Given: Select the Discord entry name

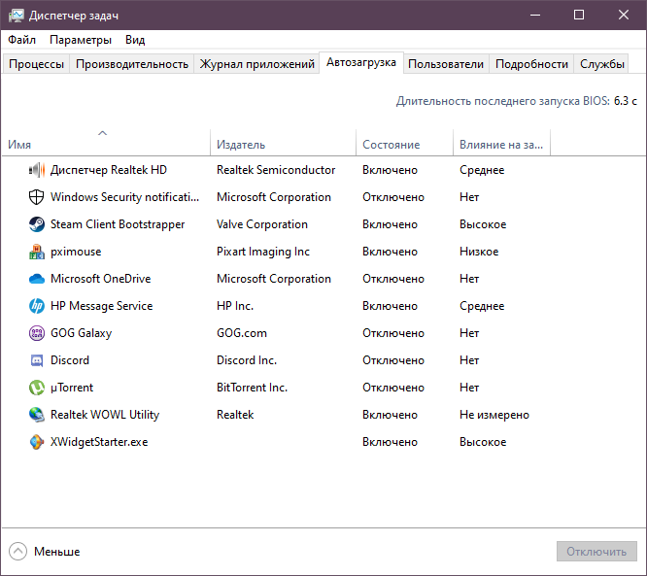Looking at the screenshot, I should 70,360.
